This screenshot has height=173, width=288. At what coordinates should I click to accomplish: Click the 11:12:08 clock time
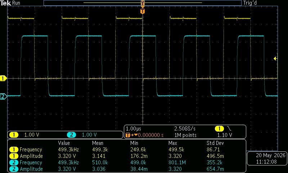tap(266, 161)
